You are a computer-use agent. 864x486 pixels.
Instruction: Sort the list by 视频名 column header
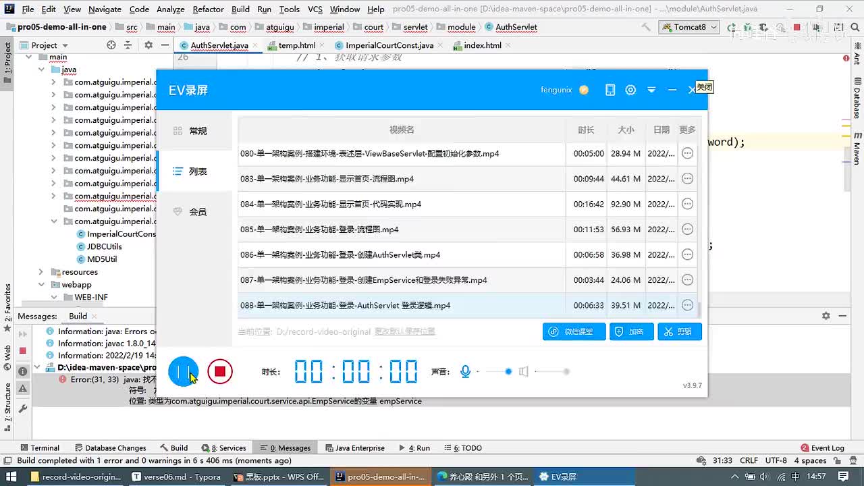[x=402, y=130]
